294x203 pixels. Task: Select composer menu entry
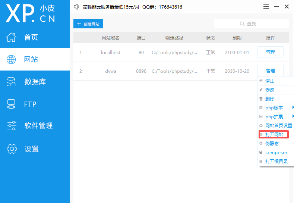click(x=276, y=152)
